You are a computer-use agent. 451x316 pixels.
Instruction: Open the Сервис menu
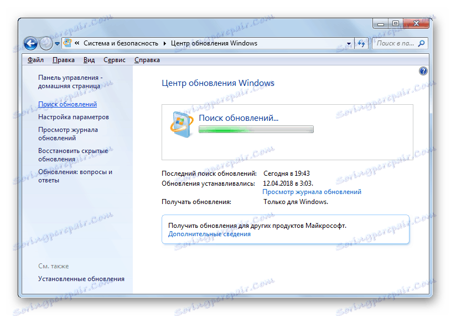click(115, 60)
